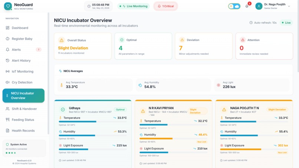Expand the user profile dropdown chevron
The width and height of the screenshot is (299, 168).
pos(289,6)
